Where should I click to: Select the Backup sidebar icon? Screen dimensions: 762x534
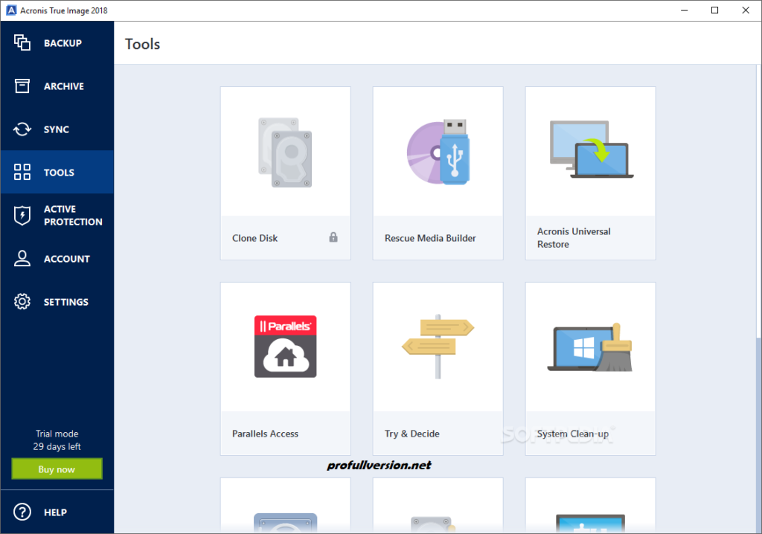pyautogui.click(x=23, y=42)
